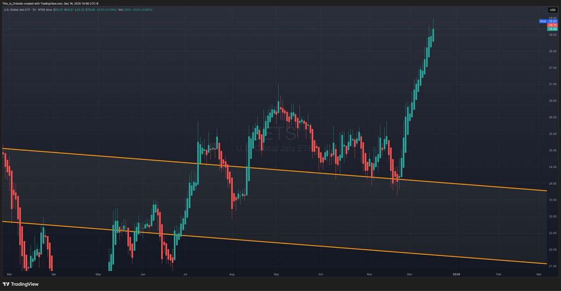Click the 28.00 price axis label

tap(553, 51)
